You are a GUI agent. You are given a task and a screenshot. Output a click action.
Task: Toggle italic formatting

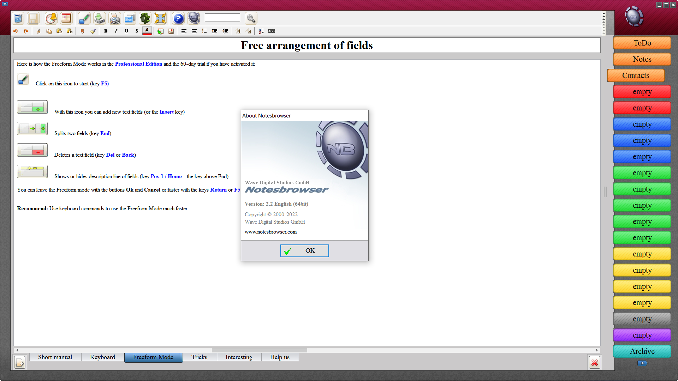tap(116, 31)
